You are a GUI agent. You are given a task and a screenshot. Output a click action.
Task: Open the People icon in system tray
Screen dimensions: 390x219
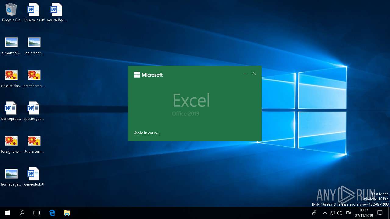click(x=314, y=213)
